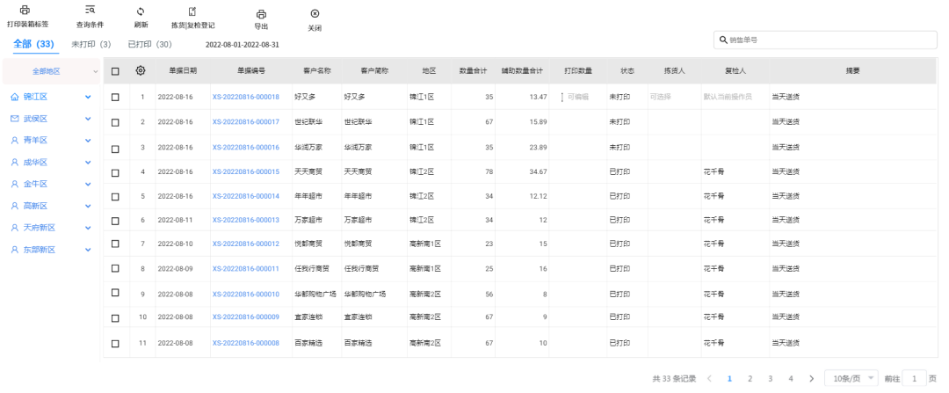This screenshot has height=393, width=949.
Task: Check the row for XS-20220816-000018
Action: (x=115, y=97)
